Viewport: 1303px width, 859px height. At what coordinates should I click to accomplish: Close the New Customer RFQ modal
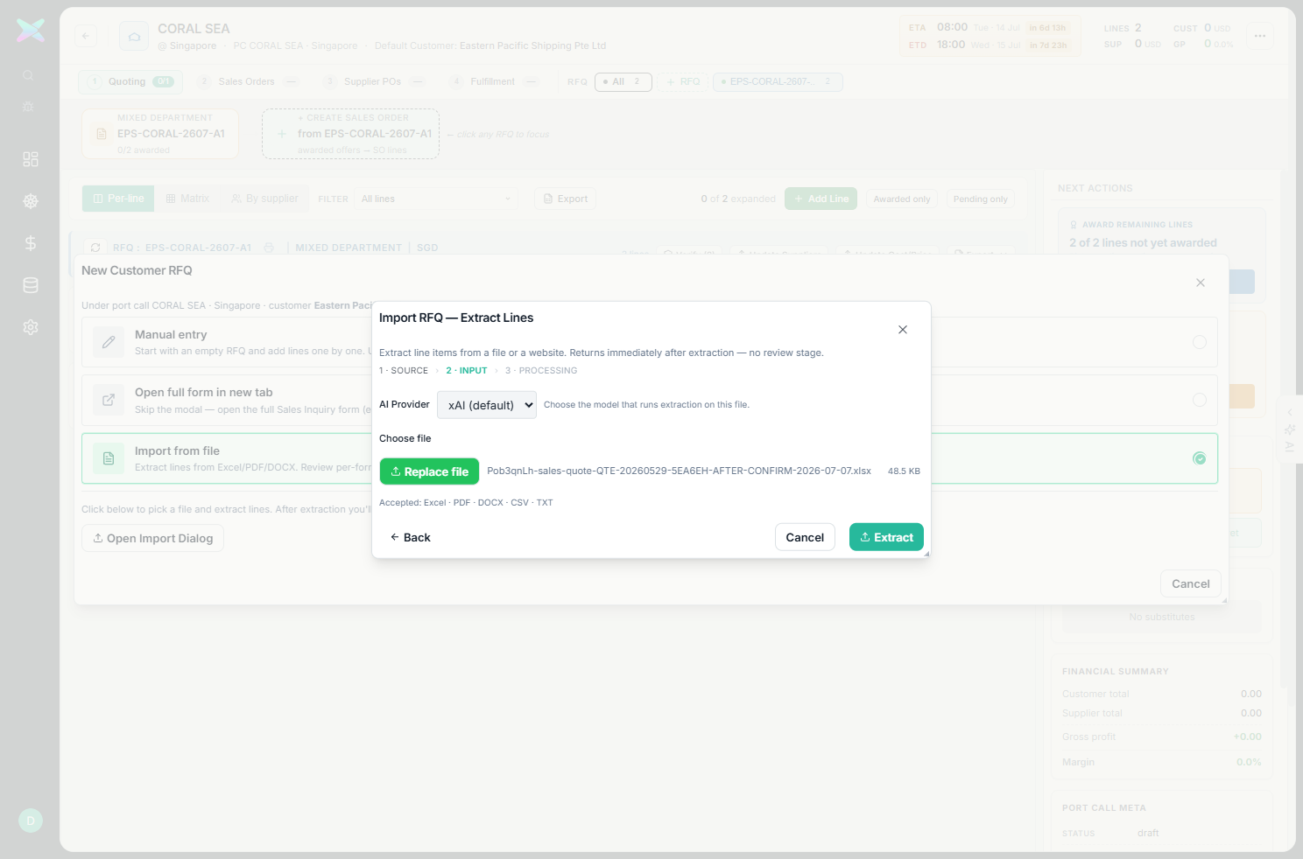point(1201,283)
